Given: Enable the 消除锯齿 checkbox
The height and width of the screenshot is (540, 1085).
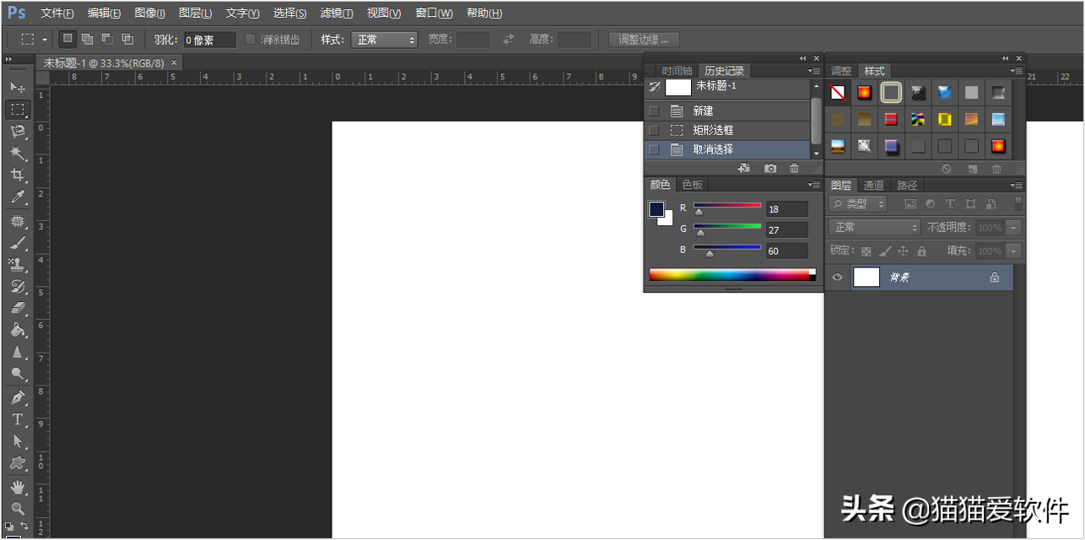Looking at the screenshot, I should (250, 40).
